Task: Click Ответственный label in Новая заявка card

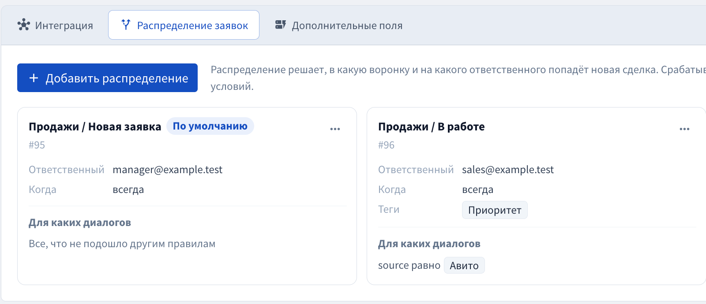Action: (x=67, y=170)
